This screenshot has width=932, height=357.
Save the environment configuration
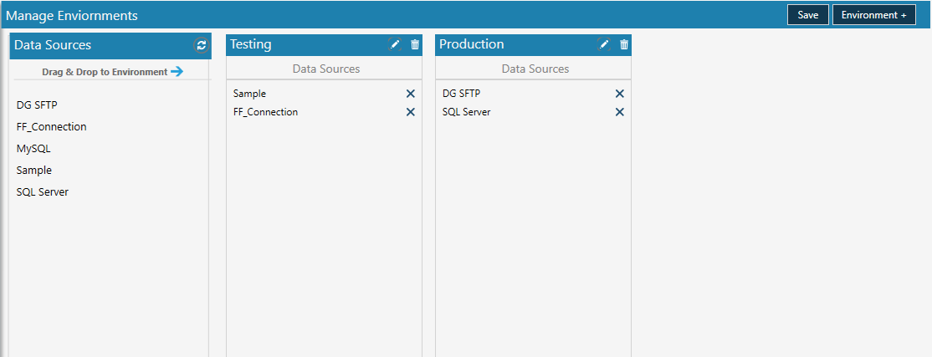point(808,15)
